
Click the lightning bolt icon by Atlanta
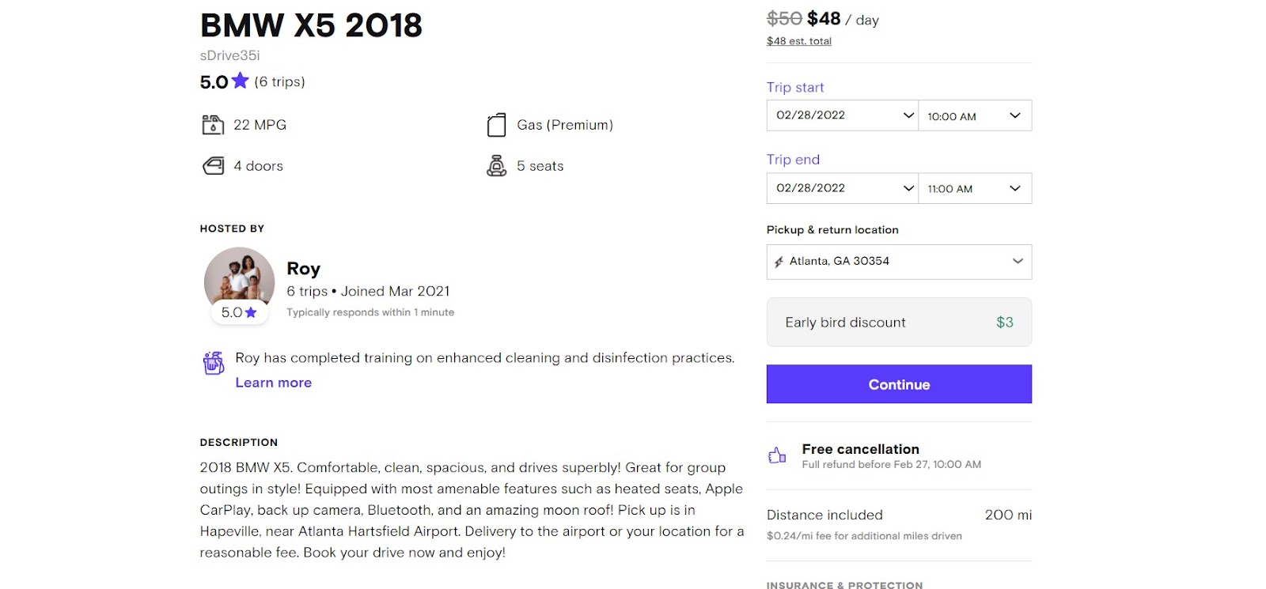(779, 262)
